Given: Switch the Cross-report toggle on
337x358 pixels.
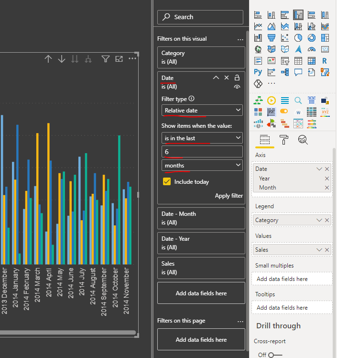Looking at the screenshot, I should (x=275, y=355).
